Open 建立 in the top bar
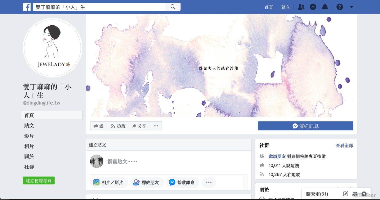The image size is (380, 200). 285,7
